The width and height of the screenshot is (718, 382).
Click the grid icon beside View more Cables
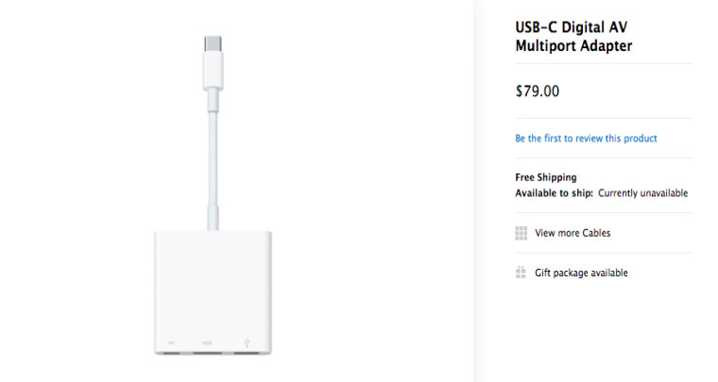pos(521,233)
